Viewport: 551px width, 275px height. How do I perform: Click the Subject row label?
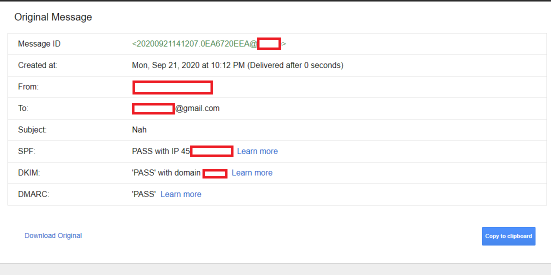32,130
